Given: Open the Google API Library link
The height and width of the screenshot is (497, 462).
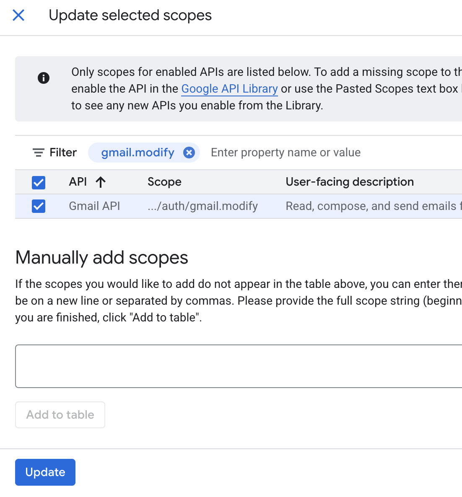Looking at the screenshot, I should coord(229,89).
